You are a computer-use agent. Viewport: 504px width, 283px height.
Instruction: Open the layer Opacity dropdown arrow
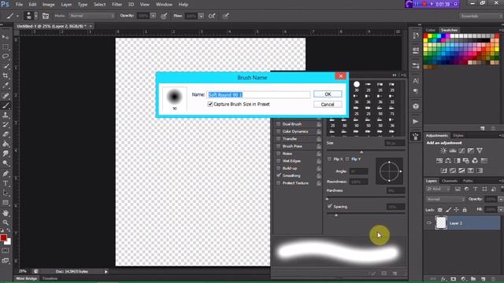point(501,199)
